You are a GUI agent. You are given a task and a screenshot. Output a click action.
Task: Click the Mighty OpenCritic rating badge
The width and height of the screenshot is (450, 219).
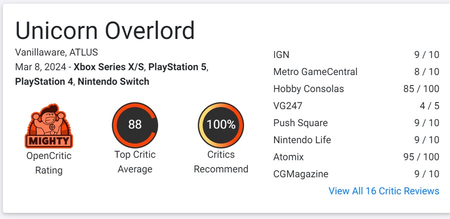pos(48,126)
